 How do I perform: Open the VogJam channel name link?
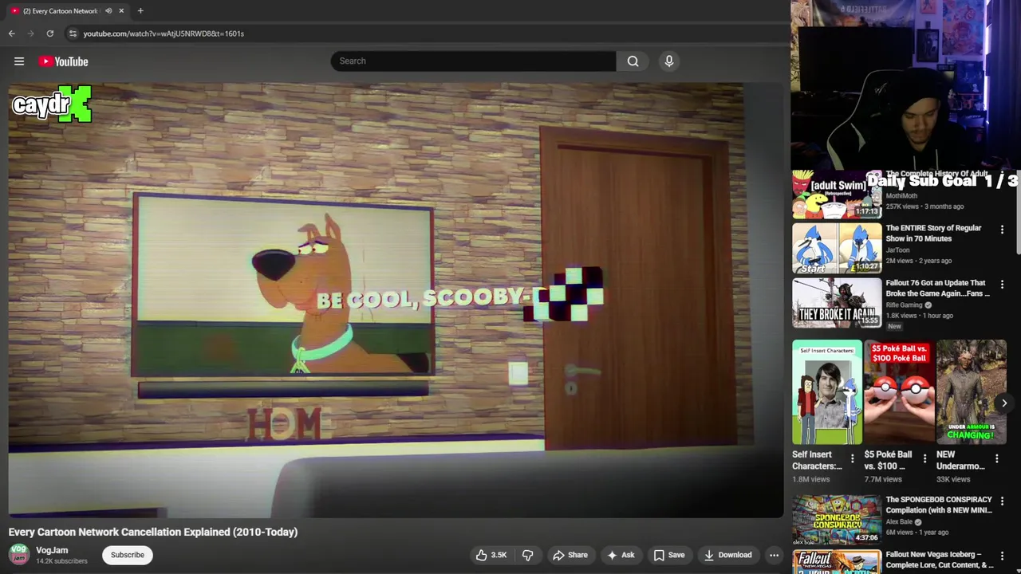coord(52,550)
